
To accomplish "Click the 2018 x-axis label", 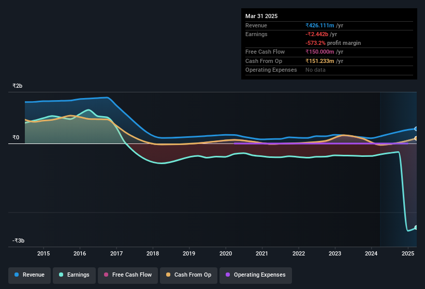I will [153, 253].
